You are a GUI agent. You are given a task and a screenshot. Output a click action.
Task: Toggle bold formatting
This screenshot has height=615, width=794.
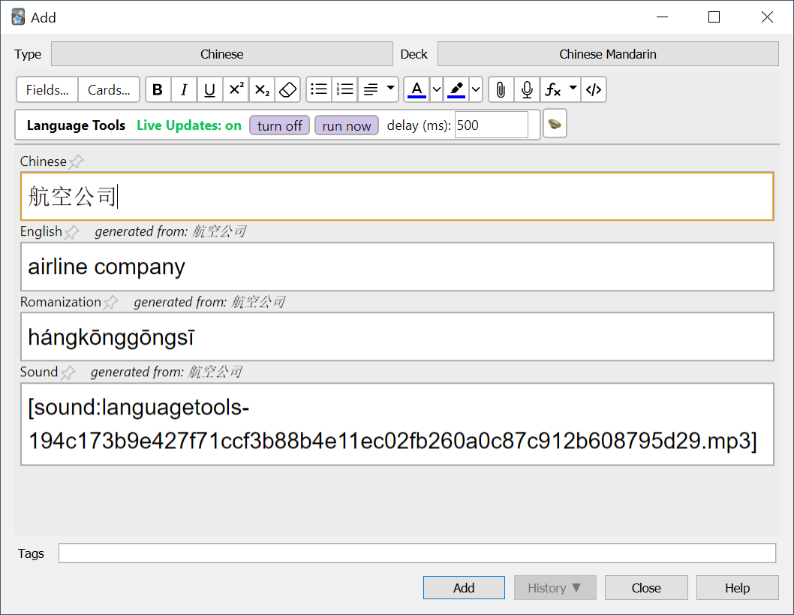click(158, 89)
